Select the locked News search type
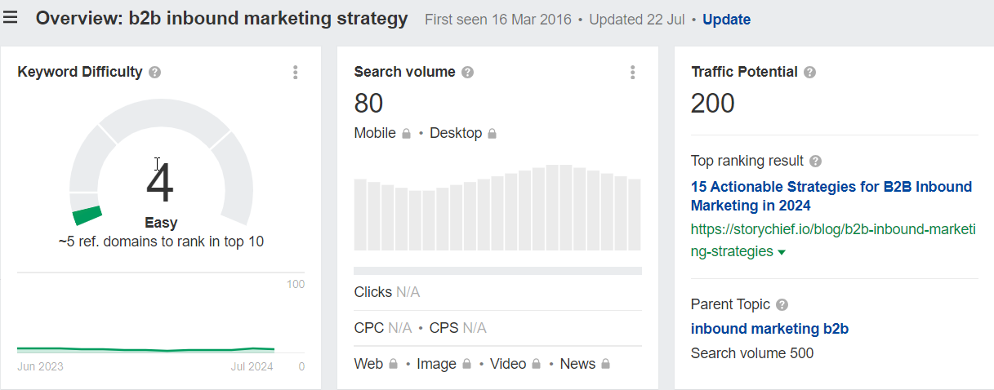The height and width of the screenshot is (390, 994). [x=585, y=364]
